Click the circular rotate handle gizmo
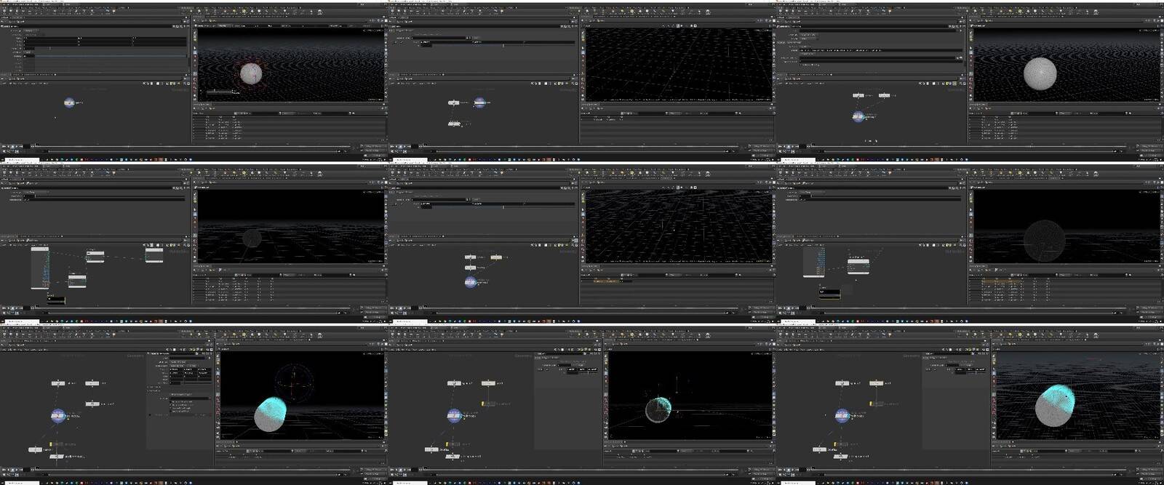 [x=294, y=382]
